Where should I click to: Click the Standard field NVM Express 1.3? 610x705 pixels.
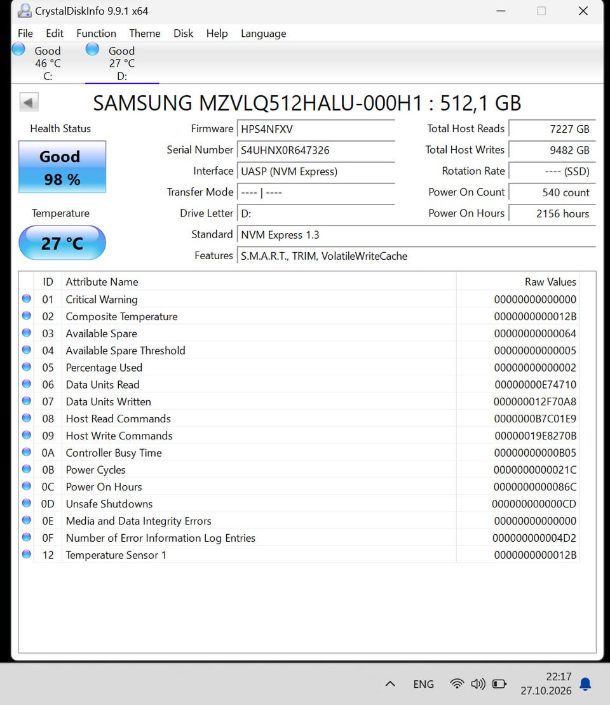pyautogui.click(x=416, y=235)
